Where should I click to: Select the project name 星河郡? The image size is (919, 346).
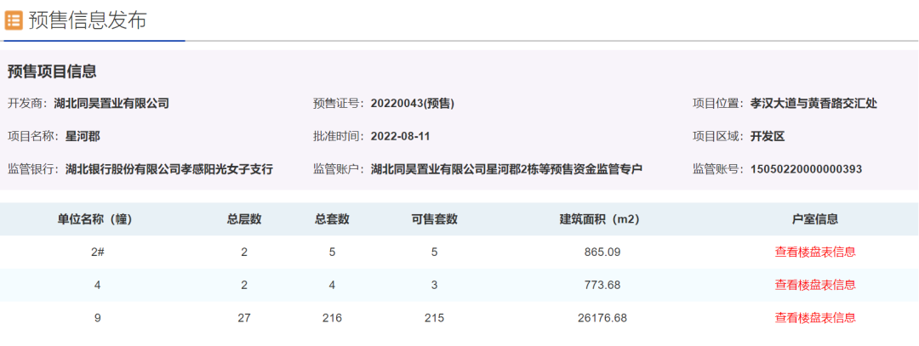[83, 136]
